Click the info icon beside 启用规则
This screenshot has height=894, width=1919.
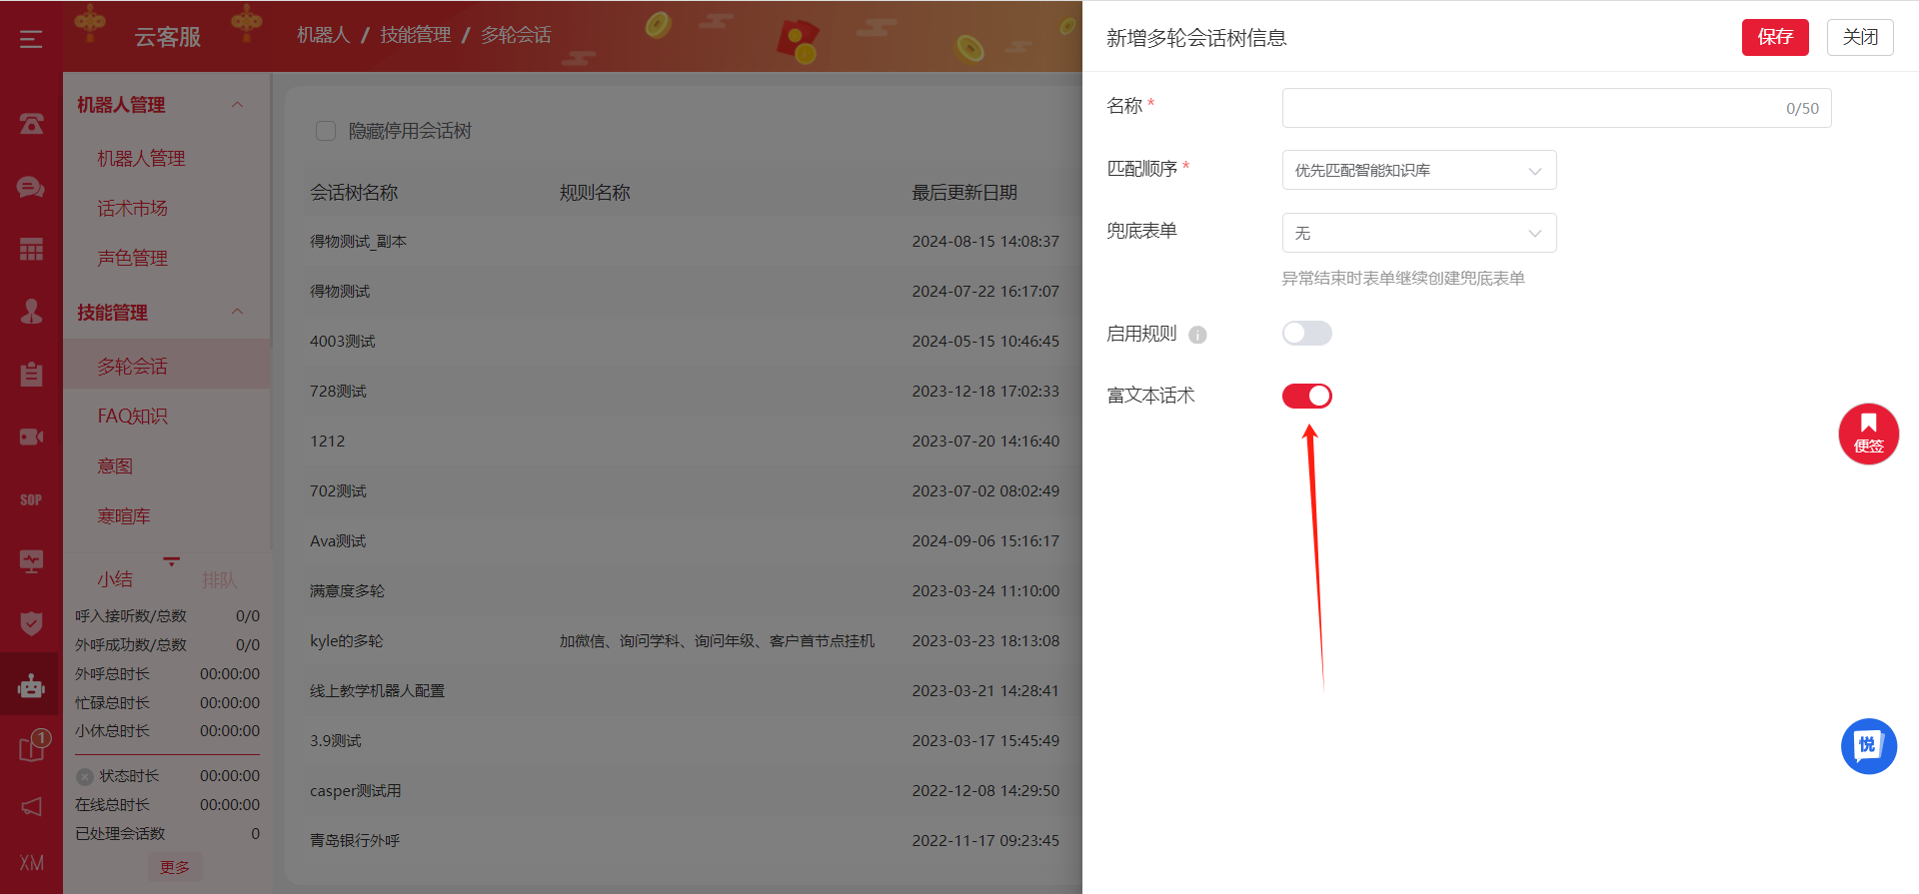(1197, 336)
